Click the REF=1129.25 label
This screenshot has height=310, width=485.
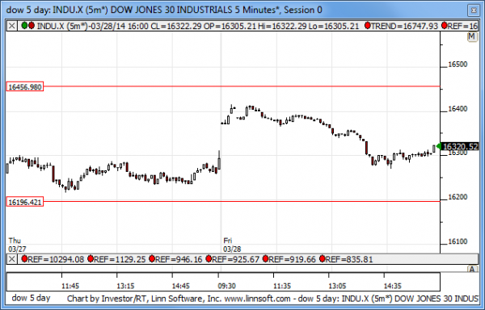[120, 259]
